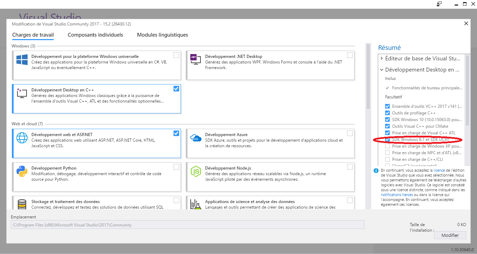Open the notifications tierces link
Image resolution: width=477 pixels, height=254 pixels.
[x=397, y=195]
